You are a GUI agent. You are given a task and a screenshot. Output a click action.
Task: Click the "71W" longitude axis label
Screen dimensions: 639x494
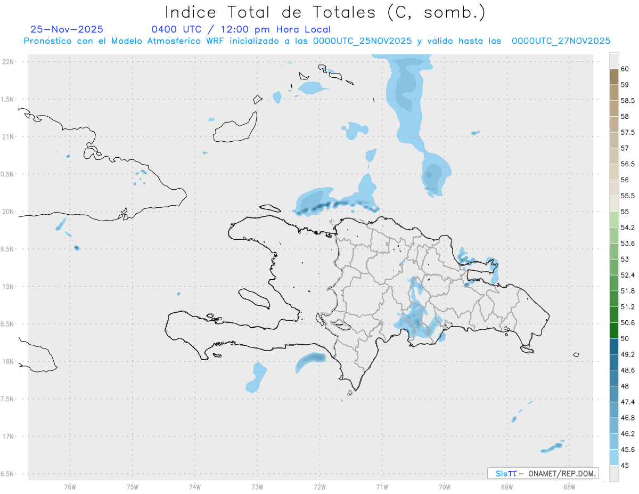coord(382,487)
